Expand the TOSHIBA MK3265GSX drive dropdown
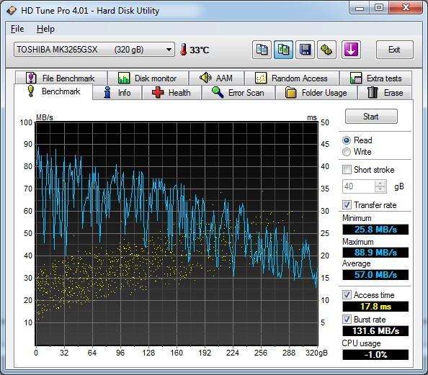The image size is (428, 375). (x=169, y=50)
